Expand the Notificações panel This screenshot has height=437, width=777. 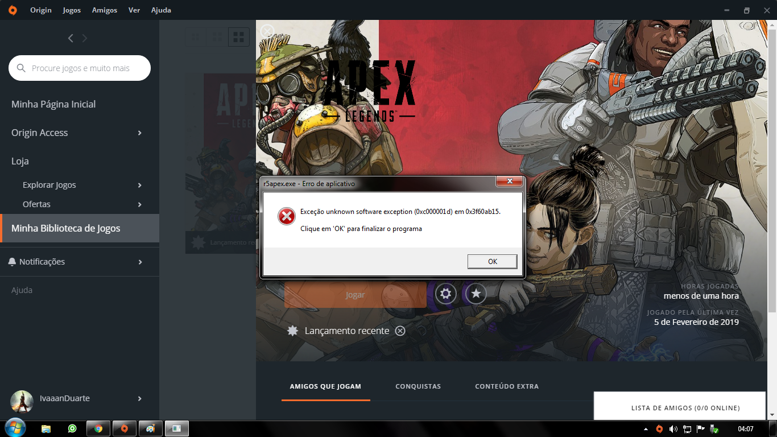pos(139,262)
